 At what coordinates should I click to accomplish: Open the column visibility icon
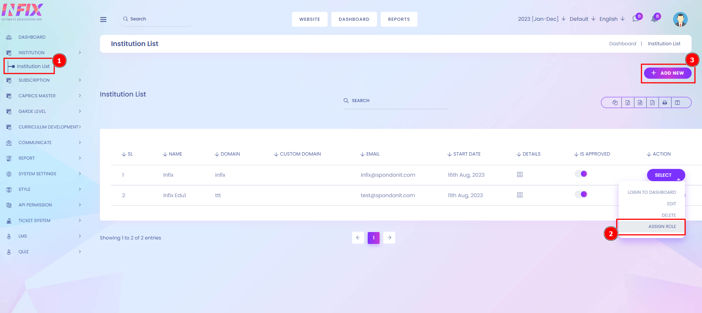(x=677, y=103)
